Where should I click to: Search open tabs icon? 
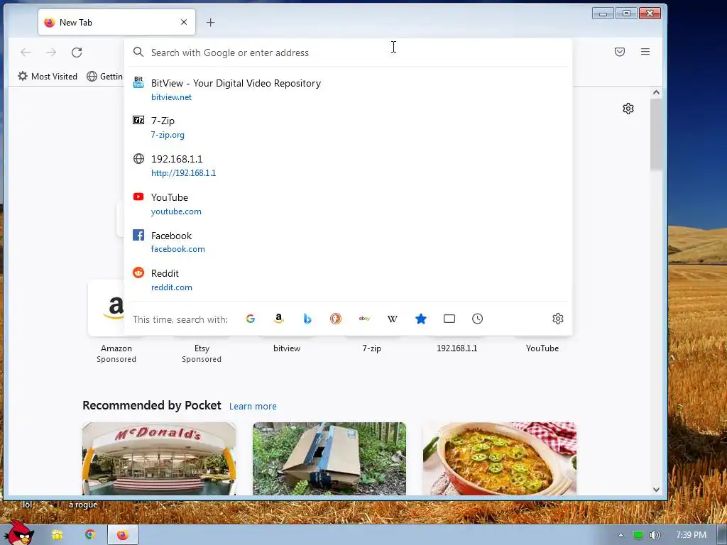(449, 319)
